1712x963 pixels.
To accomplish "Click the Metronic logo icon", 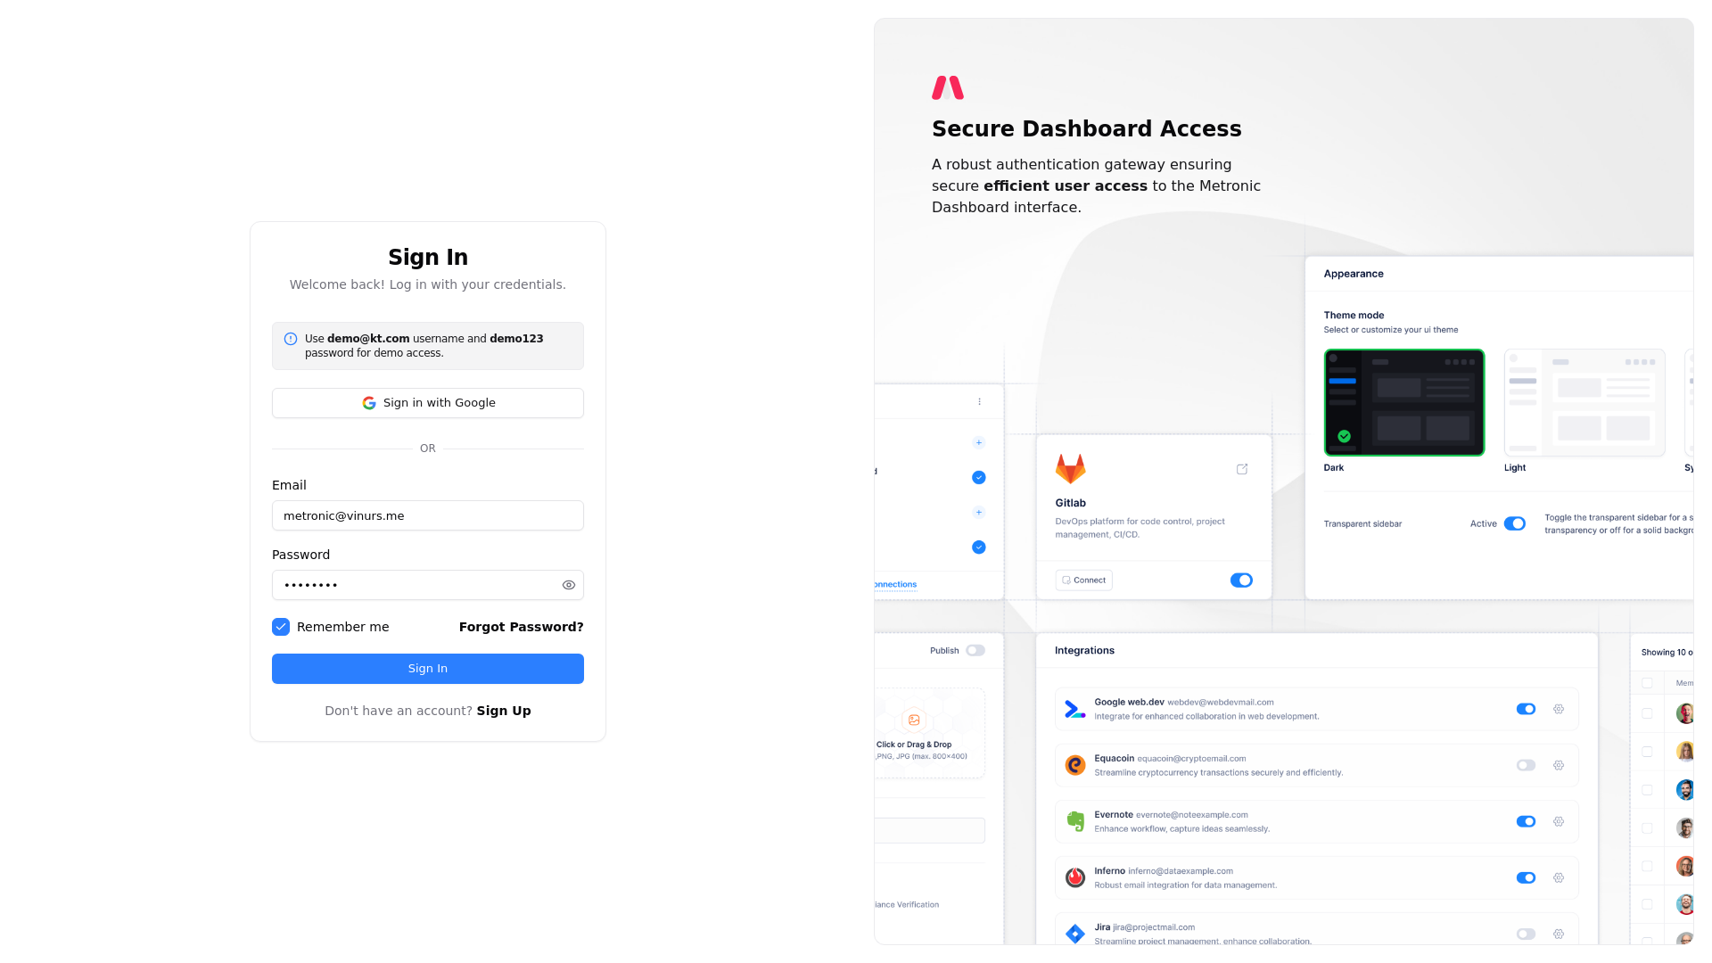I will (948, 87).
